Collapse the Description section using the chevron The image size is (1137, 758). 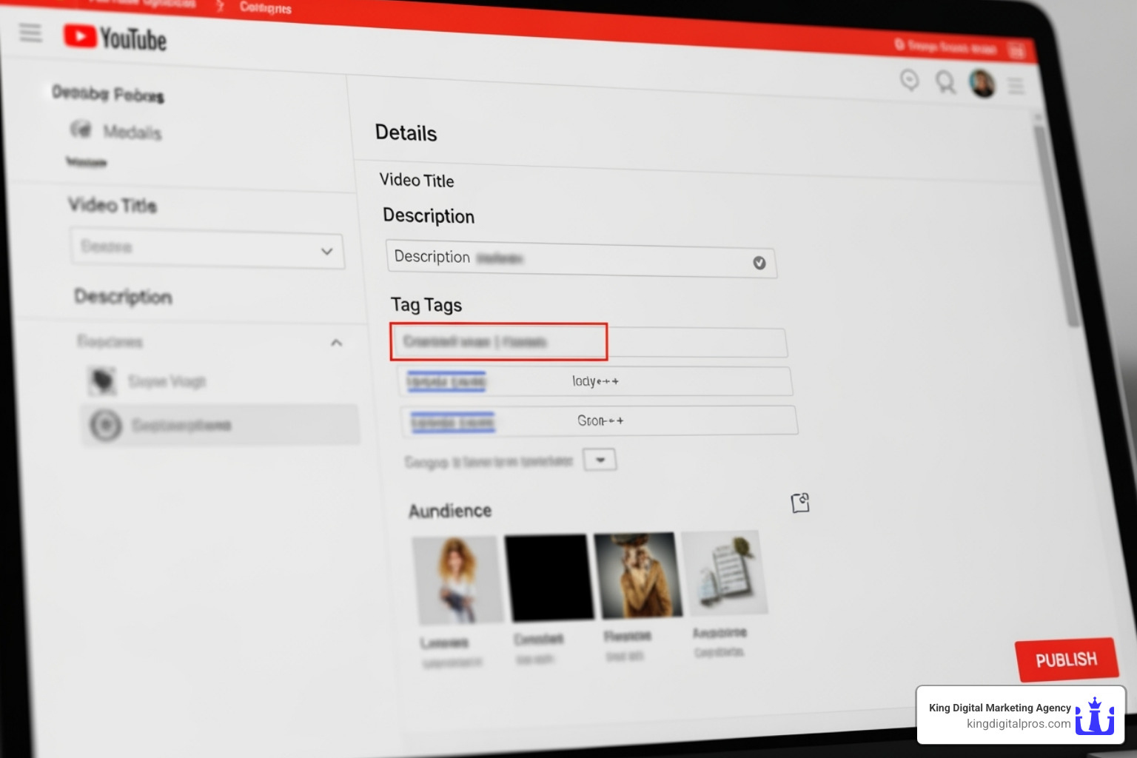tap(336, 342)
